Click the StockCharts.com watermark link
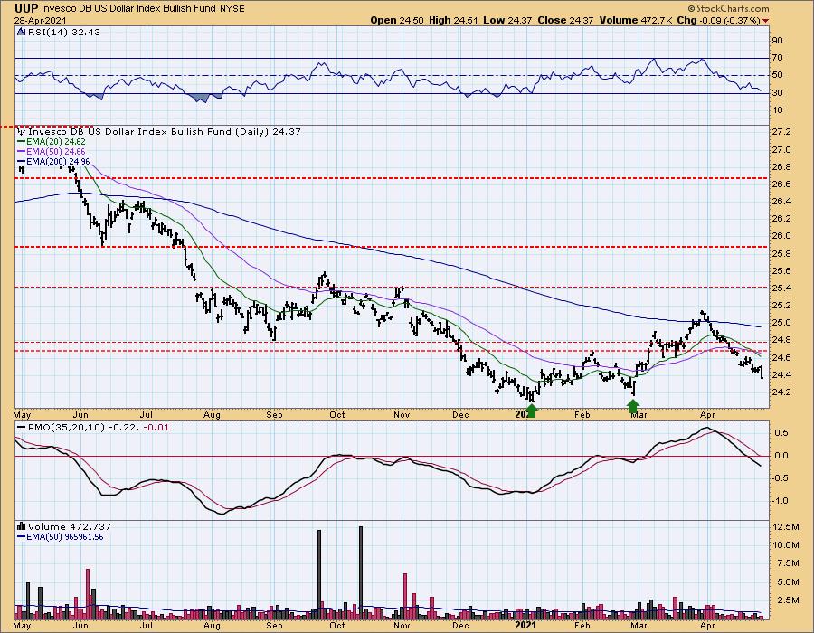The height and width of the screenshot is (633, 814). point(728,9)
